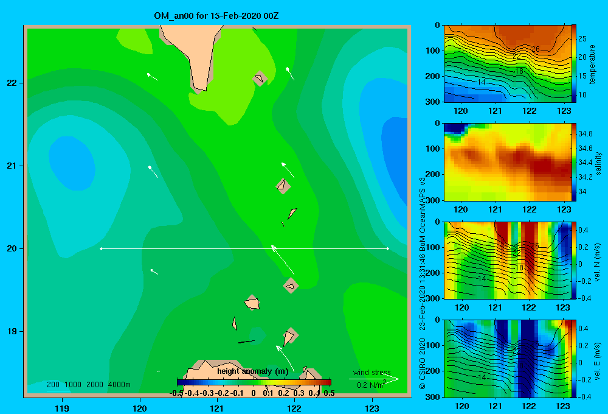Click the east endpoint of the white transect line
The height and width of the screenshot is (414, 608).
coord(388,248)
